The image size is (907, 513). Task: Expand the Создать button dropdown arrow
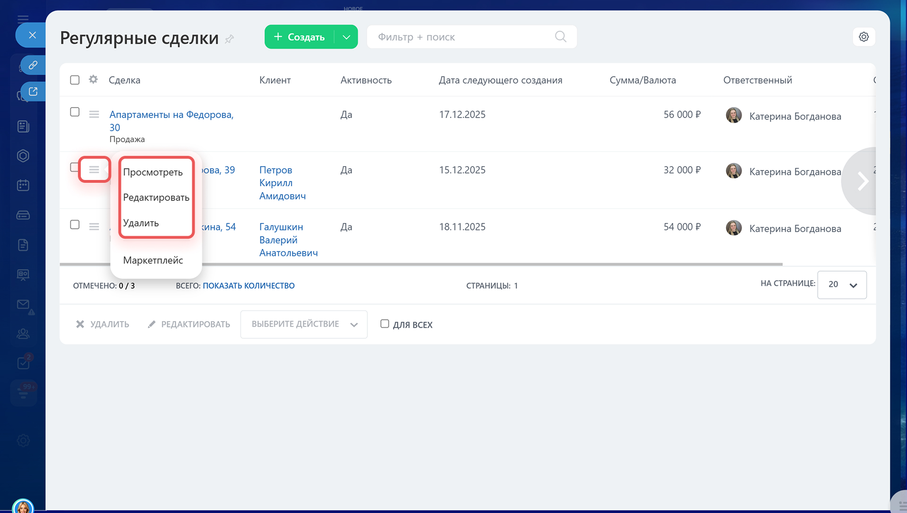click(x=346, y=37)
